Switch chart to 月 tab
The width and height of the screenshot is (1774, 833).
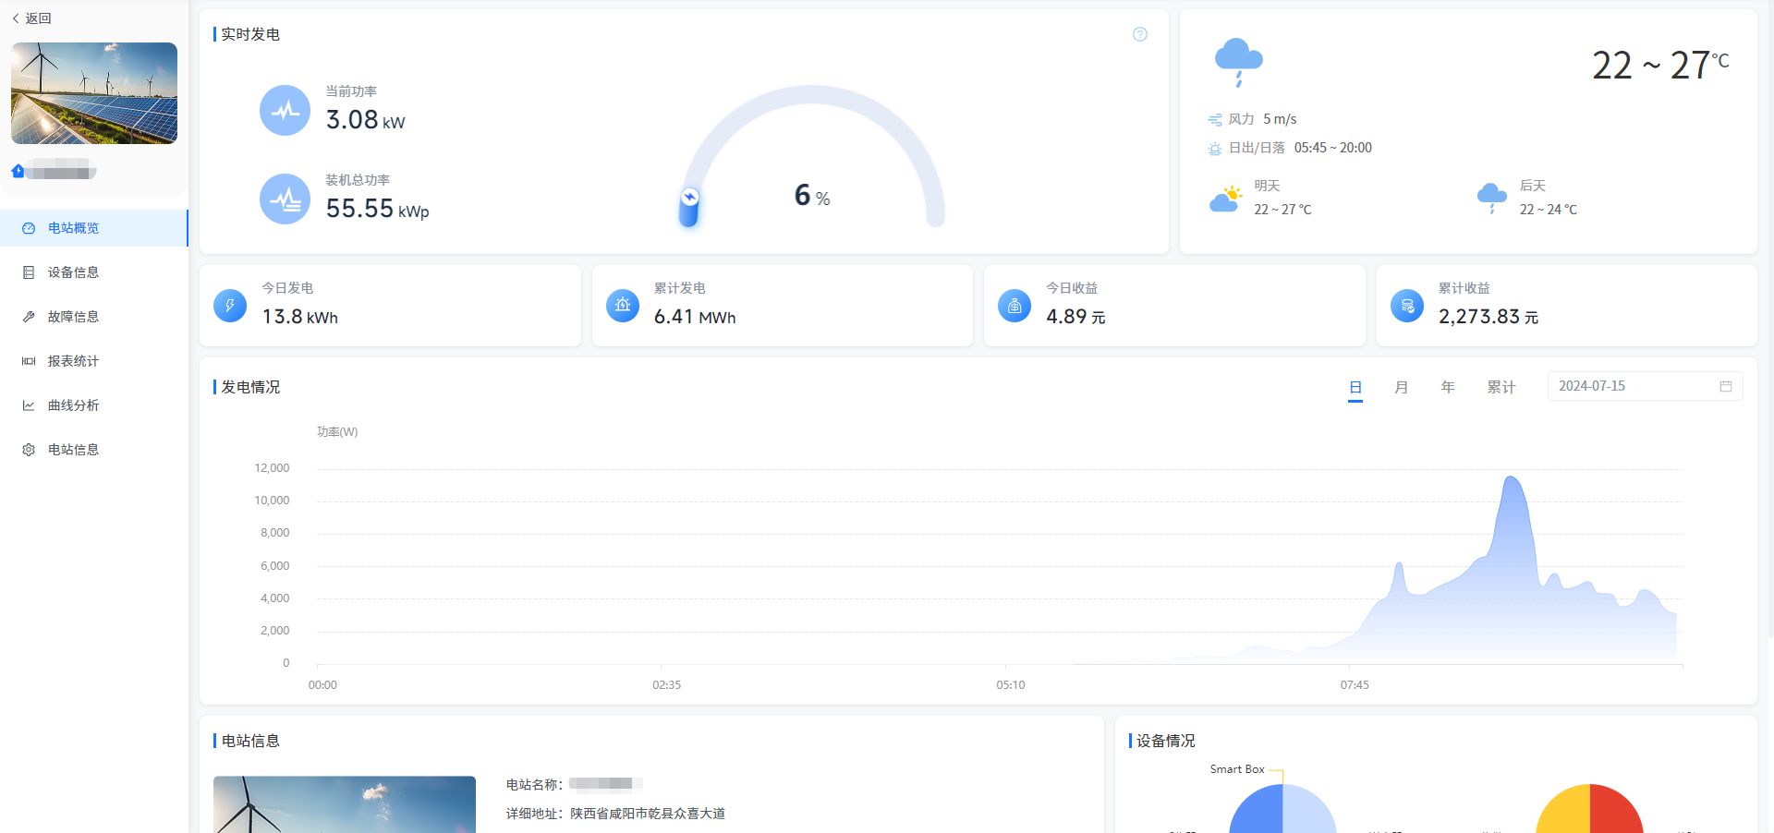click(1401, 388)
